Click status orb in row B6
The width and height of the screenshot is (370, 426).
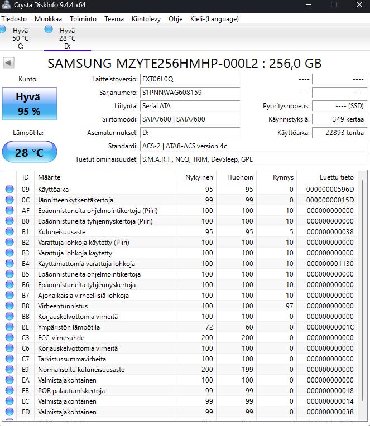(9, 284)
